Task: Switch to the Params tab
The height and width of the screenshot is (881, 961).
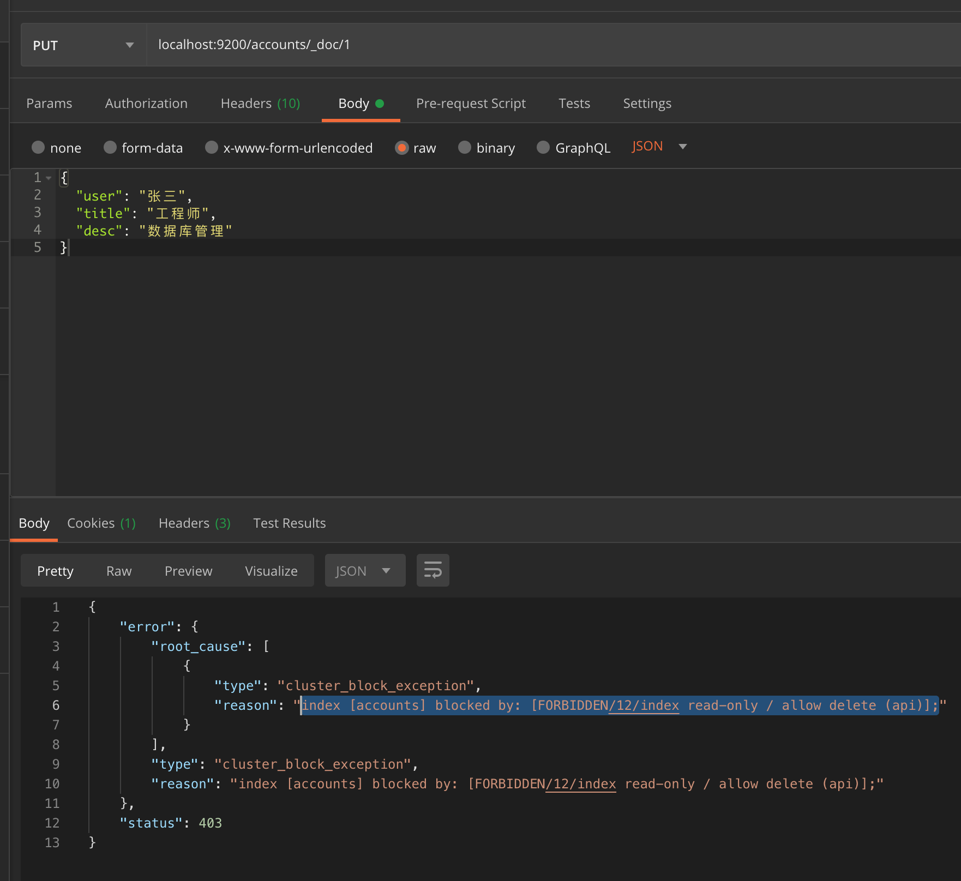Action: [49, 103]
